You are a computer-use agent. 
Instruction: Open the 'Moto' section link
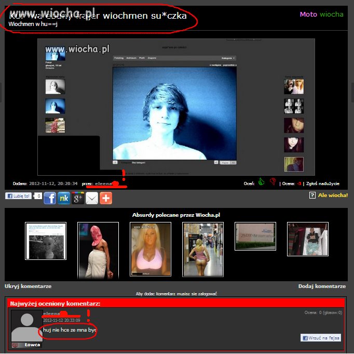click(308, 14)
